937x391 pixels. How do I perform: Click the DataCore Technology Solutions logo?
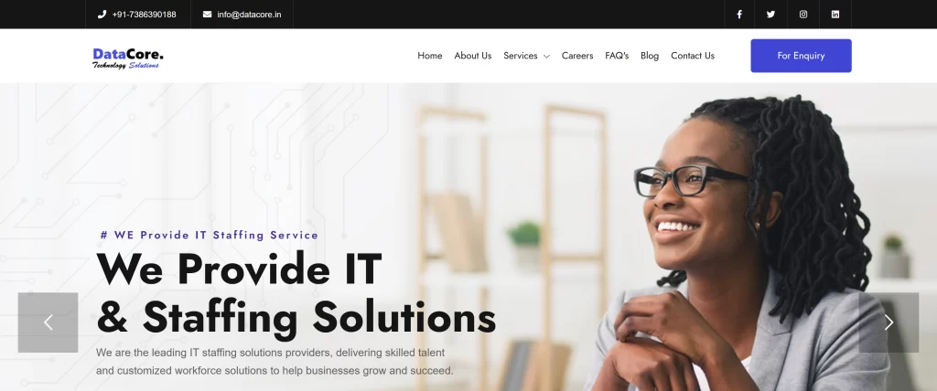(x=128, y=58)
